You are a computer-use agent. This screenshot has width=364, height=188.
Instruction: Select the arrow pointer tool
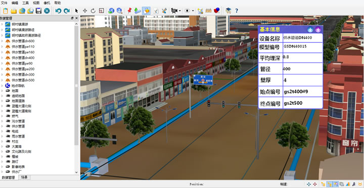tap(77, 11)
